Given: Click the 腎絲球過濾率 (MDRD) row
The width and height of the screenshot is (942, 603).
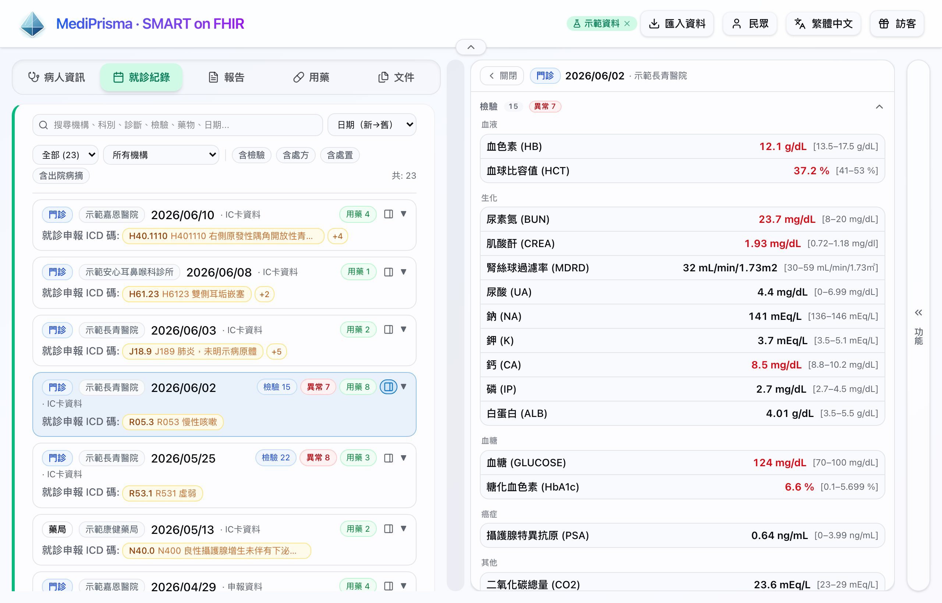Looking at the screenshot, I should pos(682,268).
